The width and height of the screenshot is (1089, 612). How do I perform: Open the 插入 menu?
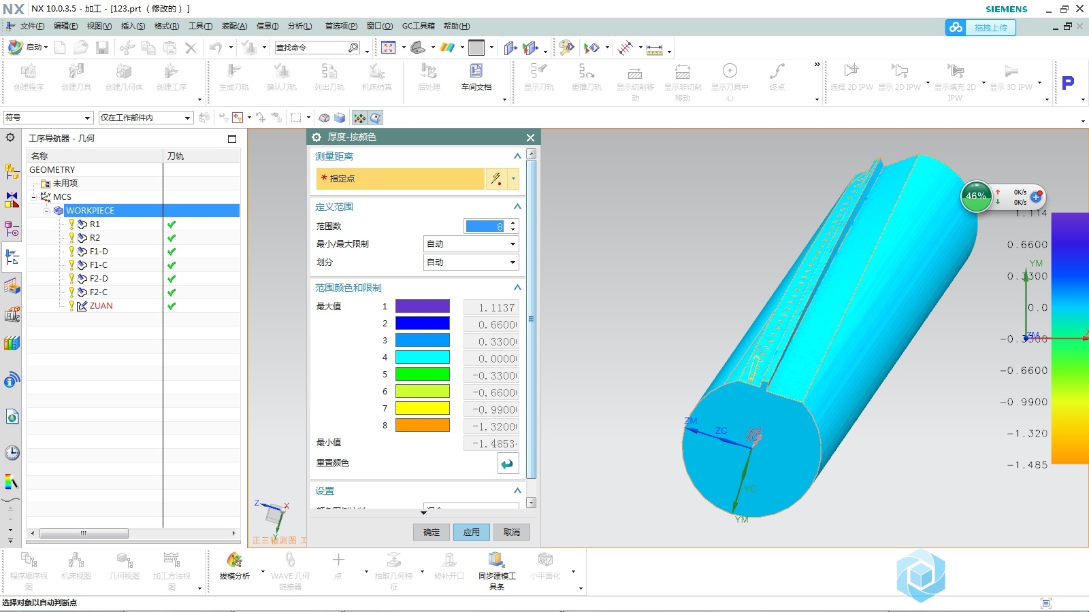133,27
